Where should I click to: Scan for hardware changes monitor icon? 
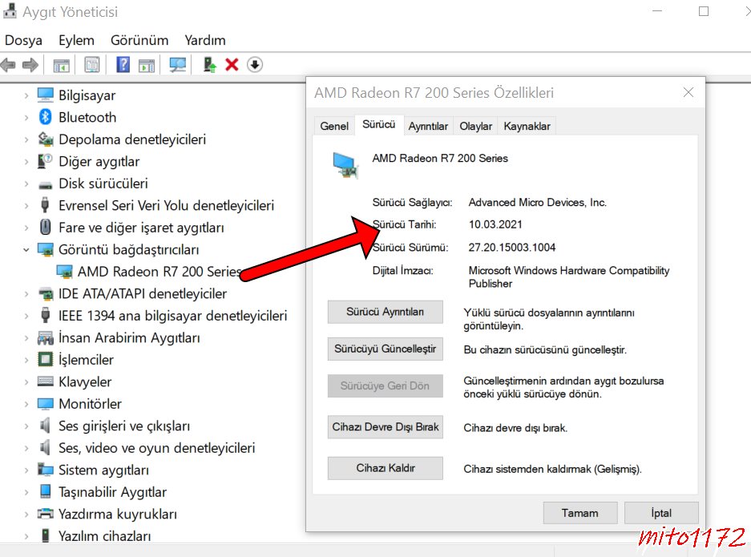click(x=178, y=65)
